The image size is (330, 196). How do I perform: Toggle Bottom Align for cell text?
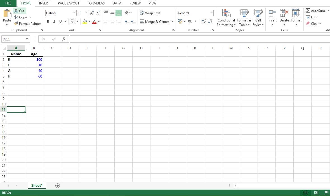[119, 13]
